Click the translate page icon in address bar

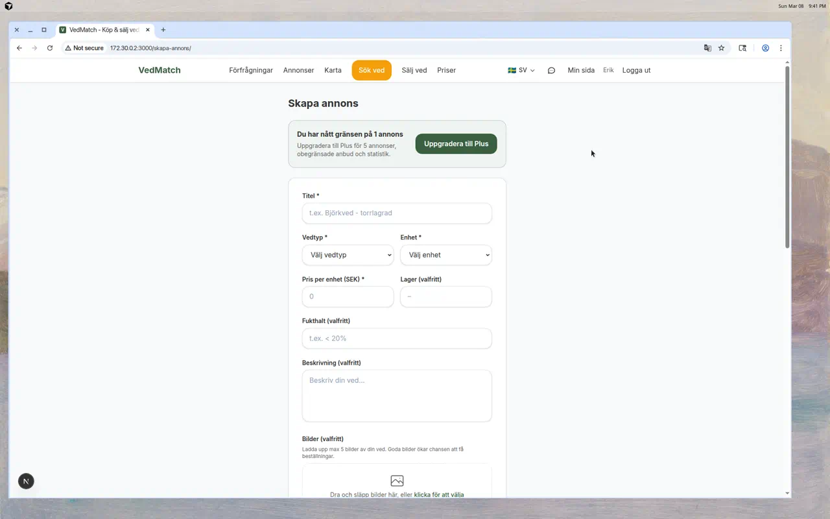(707, 48)
